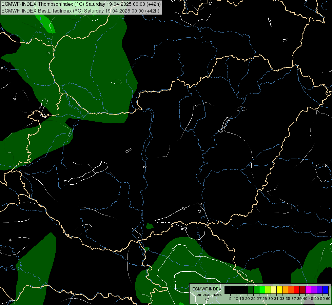
Task: Click the magenta legend swatch
Action: [x=308, y=290]
